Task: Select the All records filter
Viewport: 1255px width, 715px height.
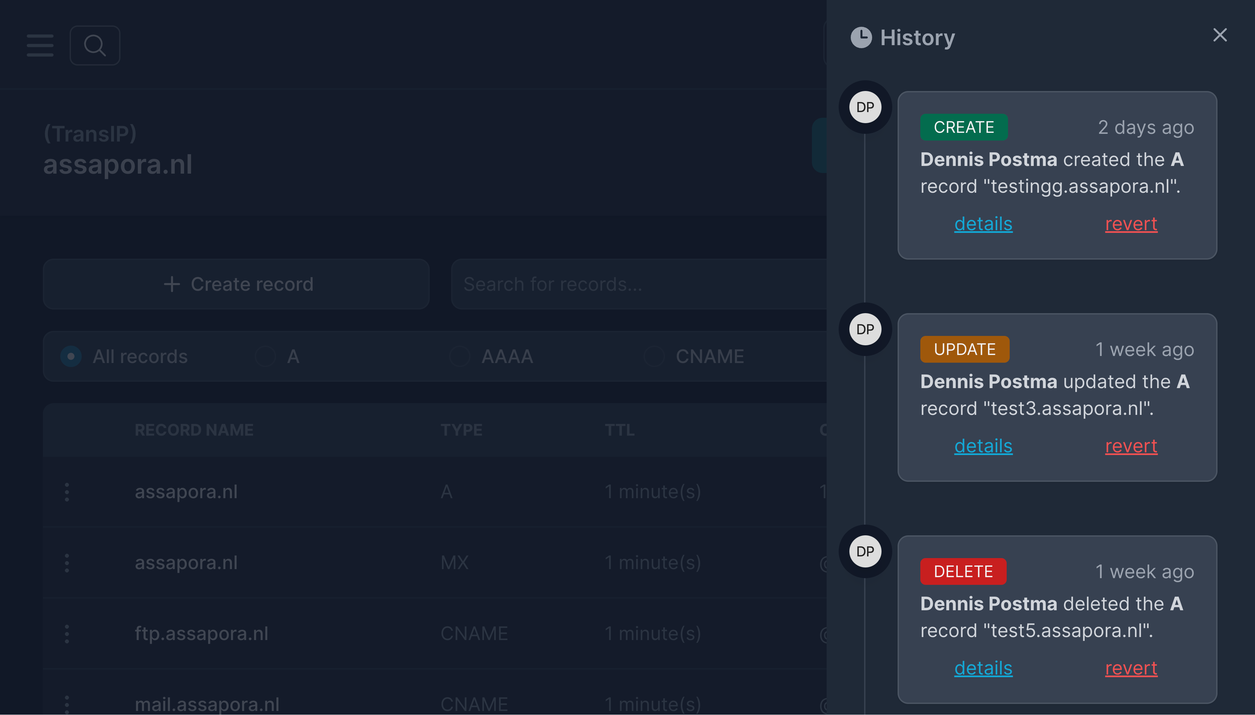Action: [71, 357]
